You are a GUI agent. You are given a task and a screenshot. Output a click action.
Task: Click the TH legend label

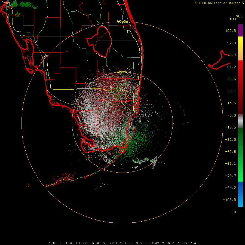(234, 212)
